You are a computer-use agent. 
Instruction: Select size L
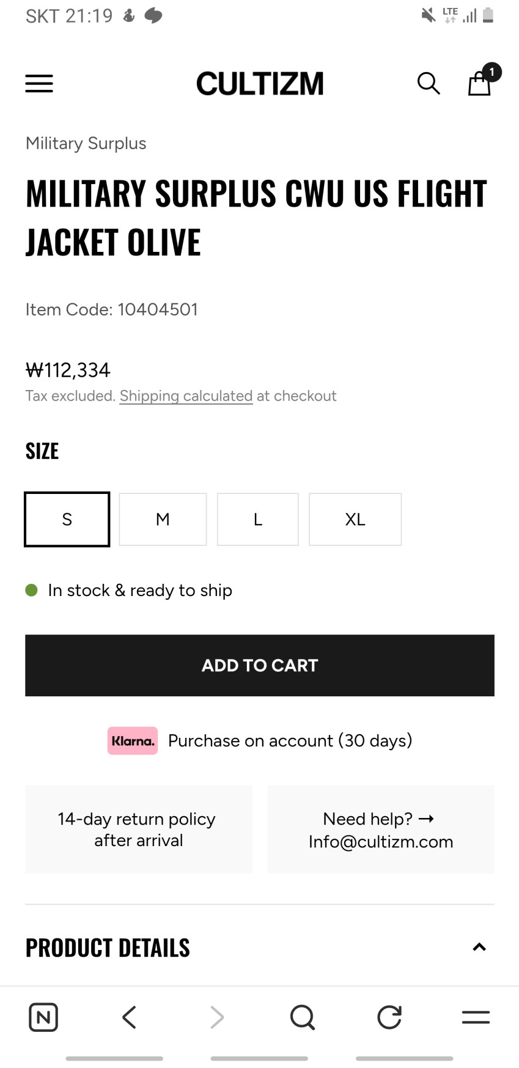coord(258,519)
